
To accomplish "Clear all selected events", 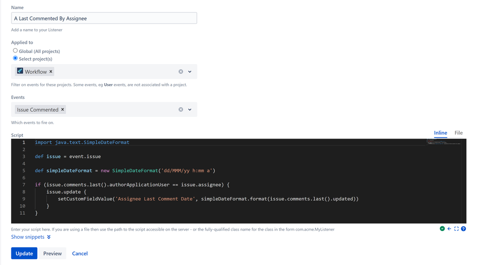I will click(x=181, y=109).
